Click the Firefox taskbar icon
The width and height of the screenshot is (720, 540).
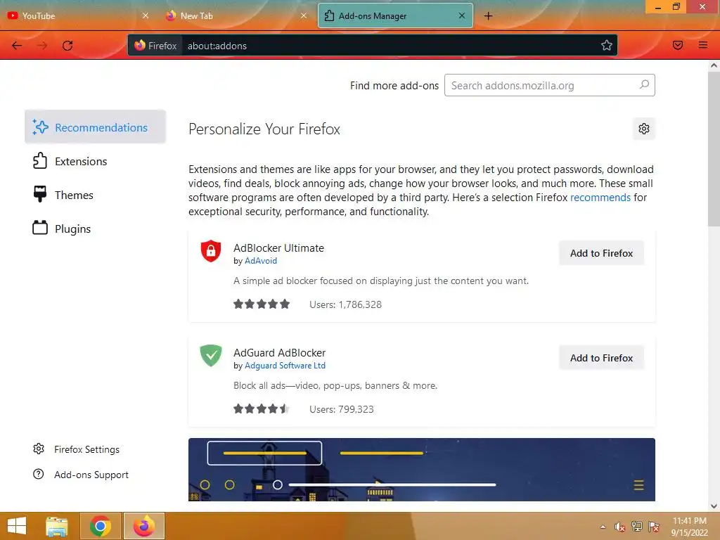click(144, 526)
